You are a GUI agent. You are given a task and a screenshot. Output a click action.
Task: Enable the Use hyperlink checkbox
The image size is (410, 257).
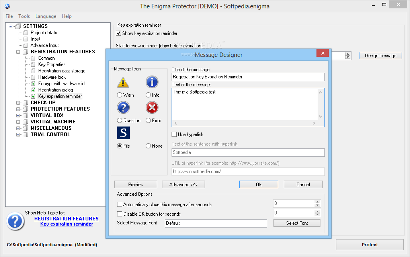point(174,134)
